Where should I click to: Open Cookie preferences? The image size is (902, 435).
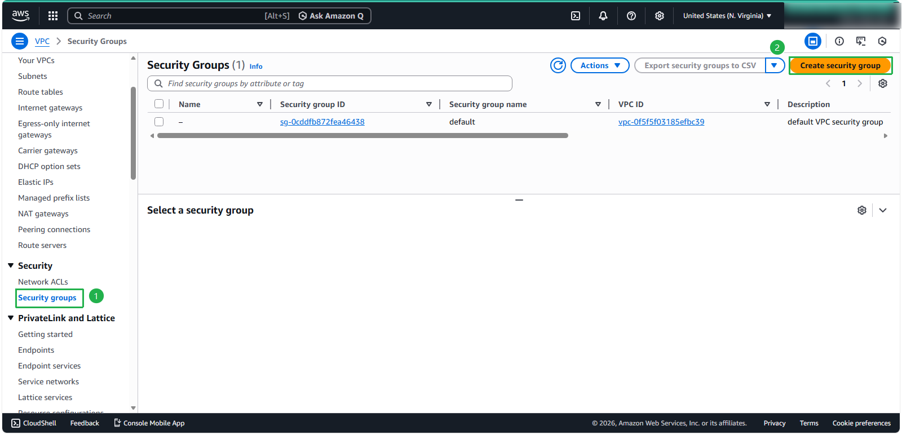pyautogui.click(x=861, y=423)
